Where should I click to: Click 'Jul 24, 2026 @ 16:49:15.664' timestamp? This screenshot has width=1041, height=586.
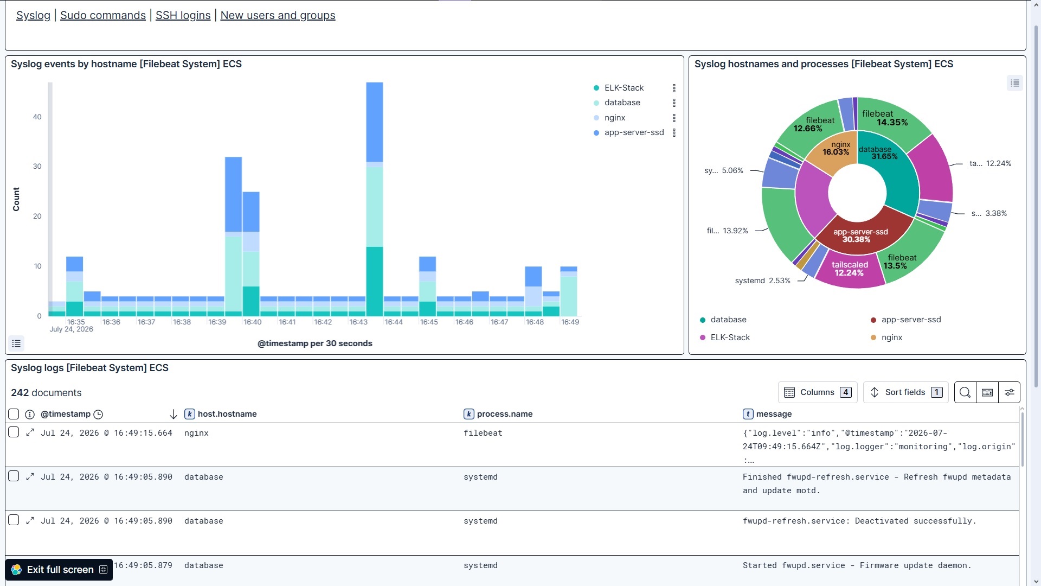pyautogui.click(x=107, y=433)
